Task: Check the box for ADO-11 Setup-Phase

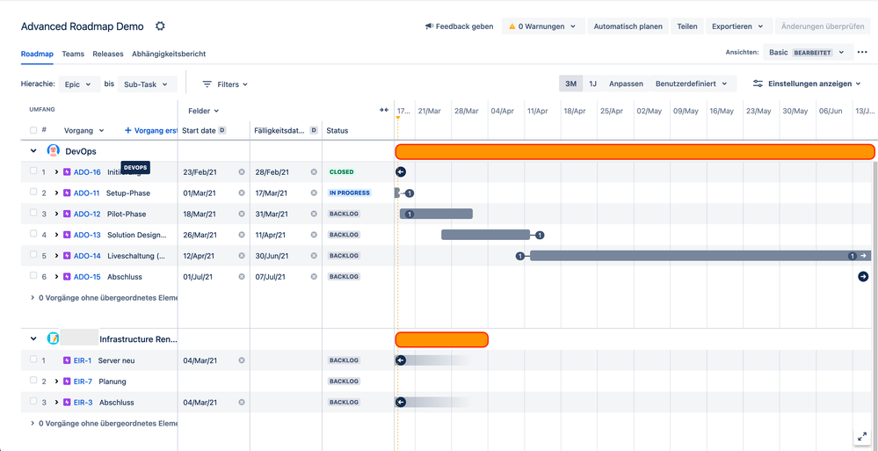Action: 33,192
